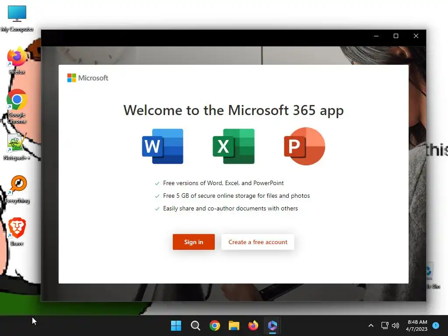
Task: Close the Microsoft 365 window
Action: [x=416, y=36]
